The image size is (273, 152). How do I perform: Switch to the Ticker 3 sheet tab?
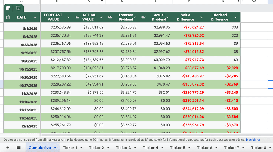(x=123, y=148)
